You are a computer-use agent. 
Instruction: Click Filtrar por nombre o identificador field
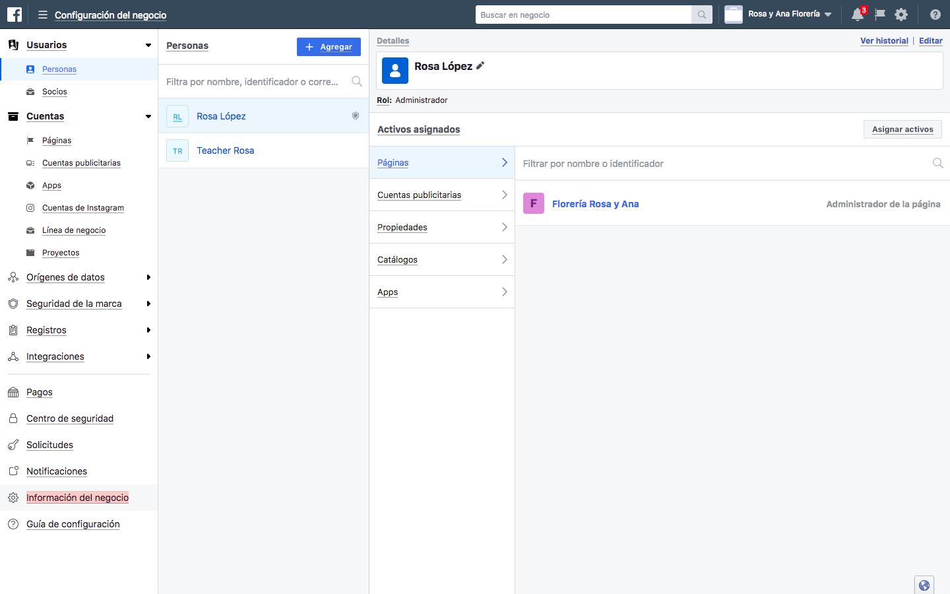click(732, 163)
